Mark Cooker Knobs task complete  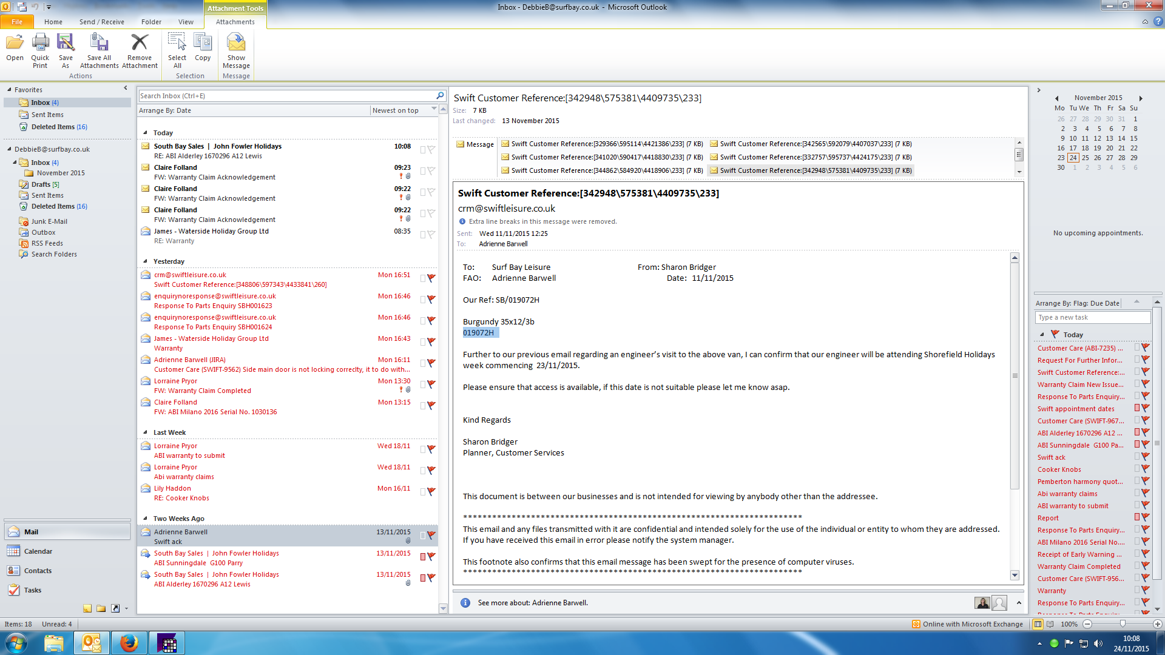(x=1146, y=469)
